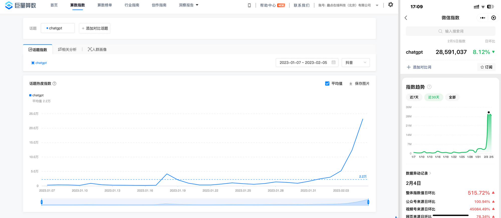Click the Wi-Fi status icon
Viewport: 501px width, 218px height.
tap(483, 7)
